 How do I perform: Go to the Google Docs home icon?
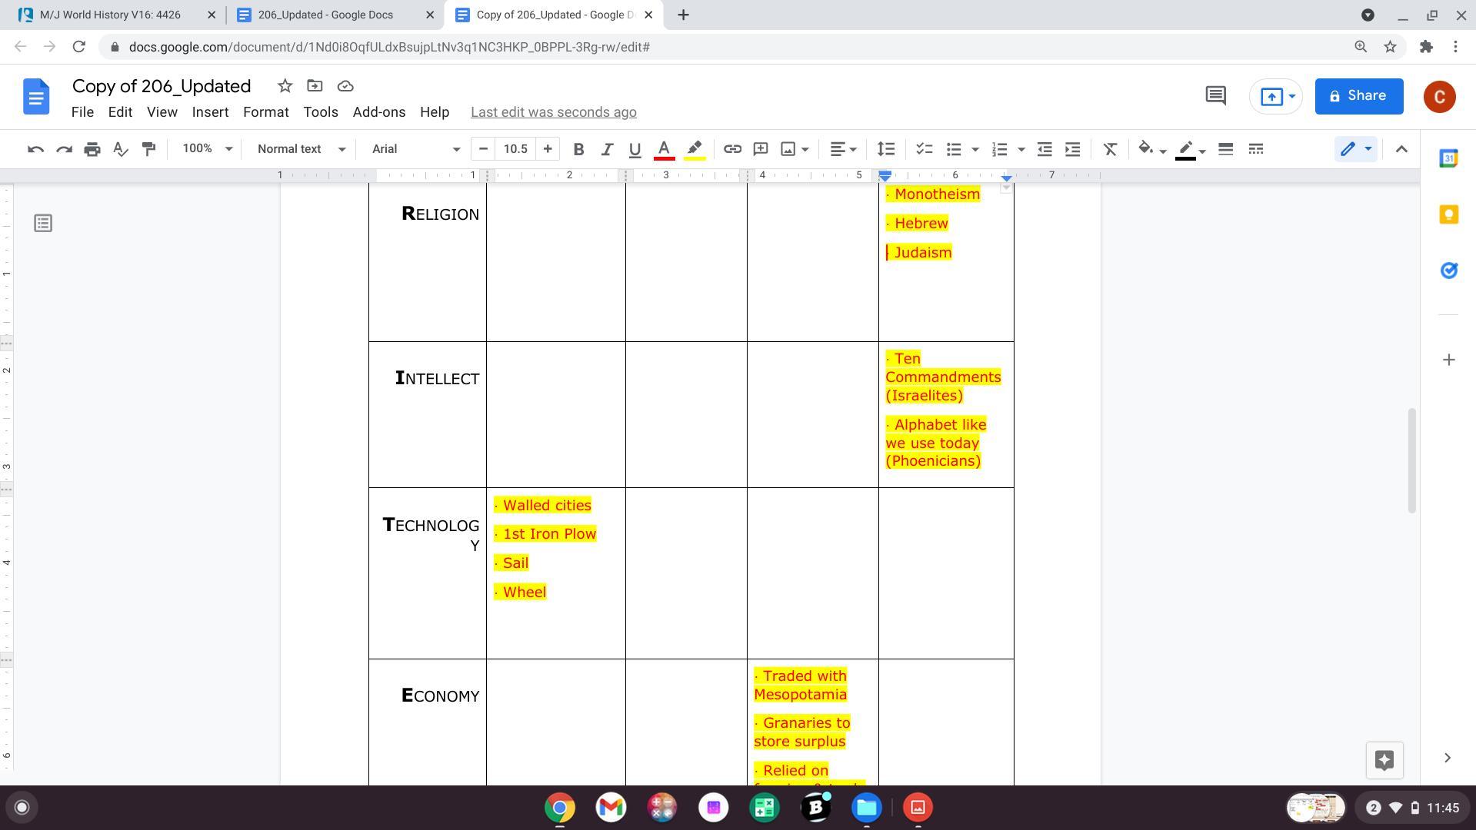[x=36, y=97]
